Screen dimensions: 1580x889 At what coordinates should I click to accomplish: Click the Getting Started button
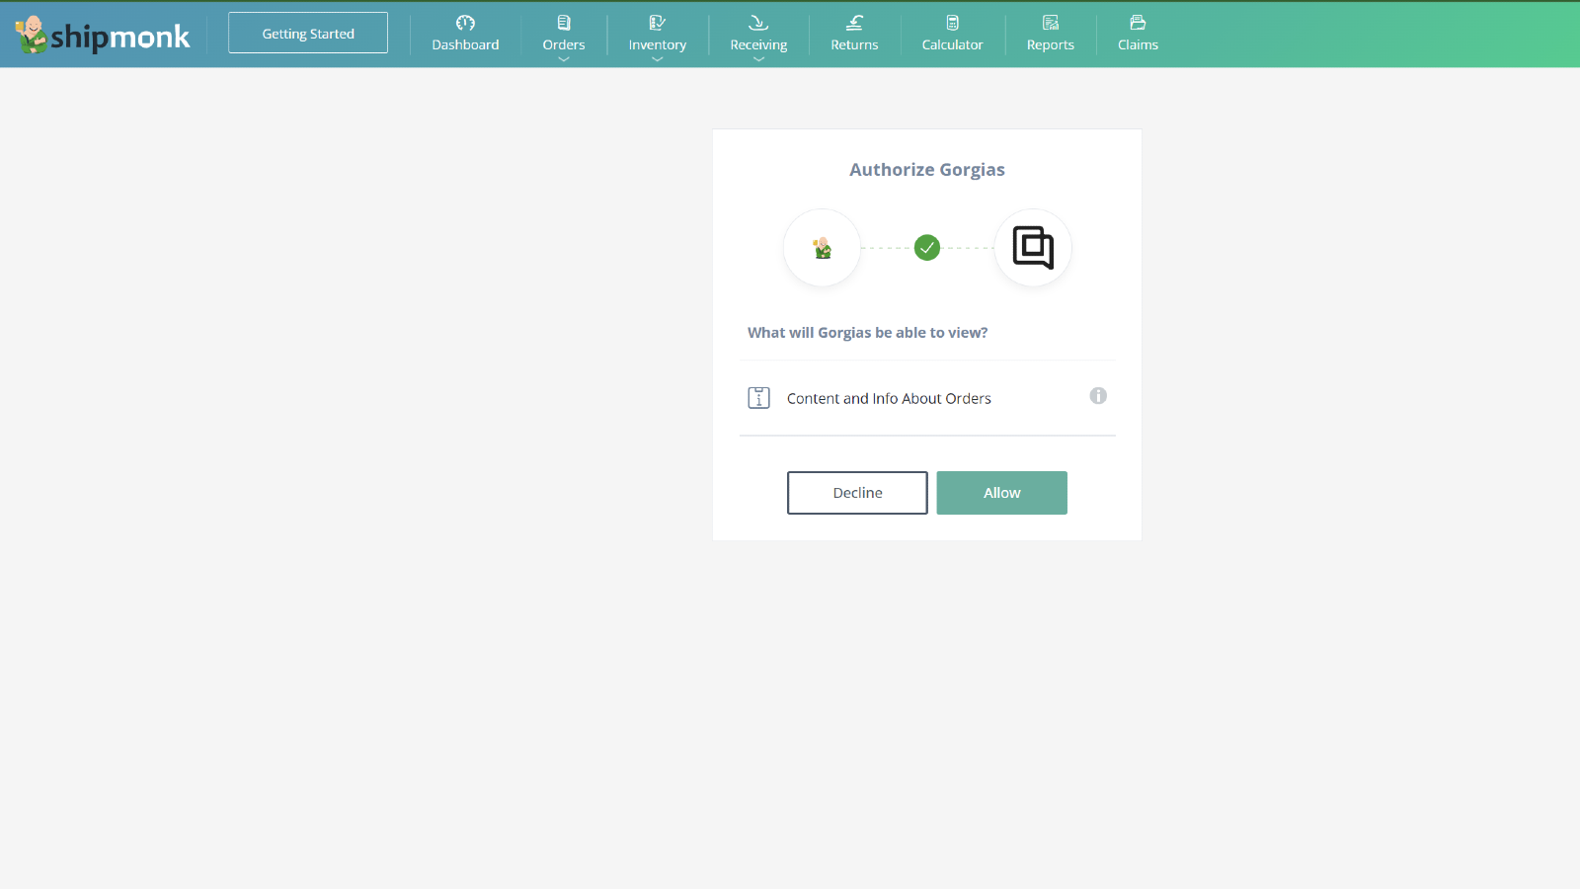(307, 32)
